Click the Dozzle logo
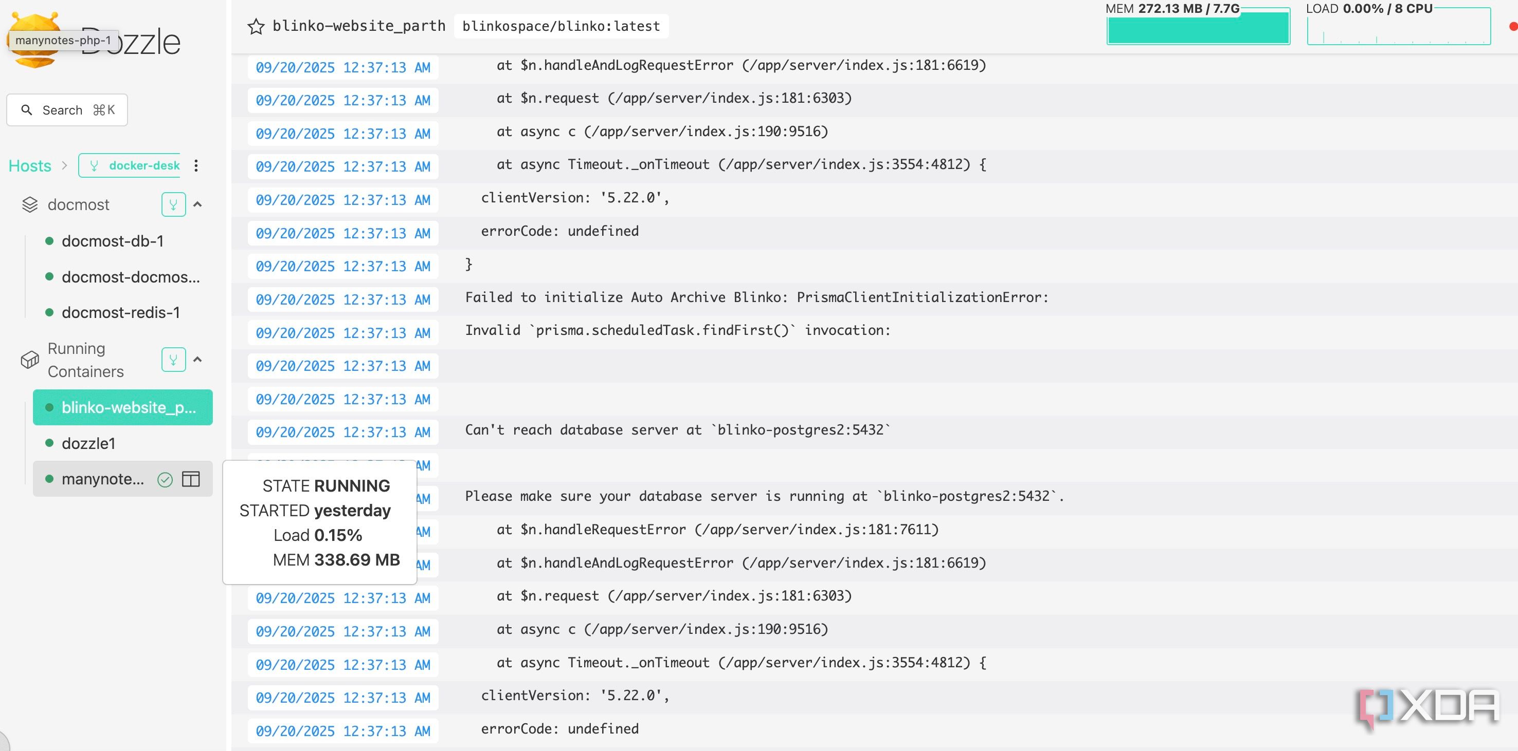The height and width of the screenshot is (751, 1518). (x=94, y=41)
